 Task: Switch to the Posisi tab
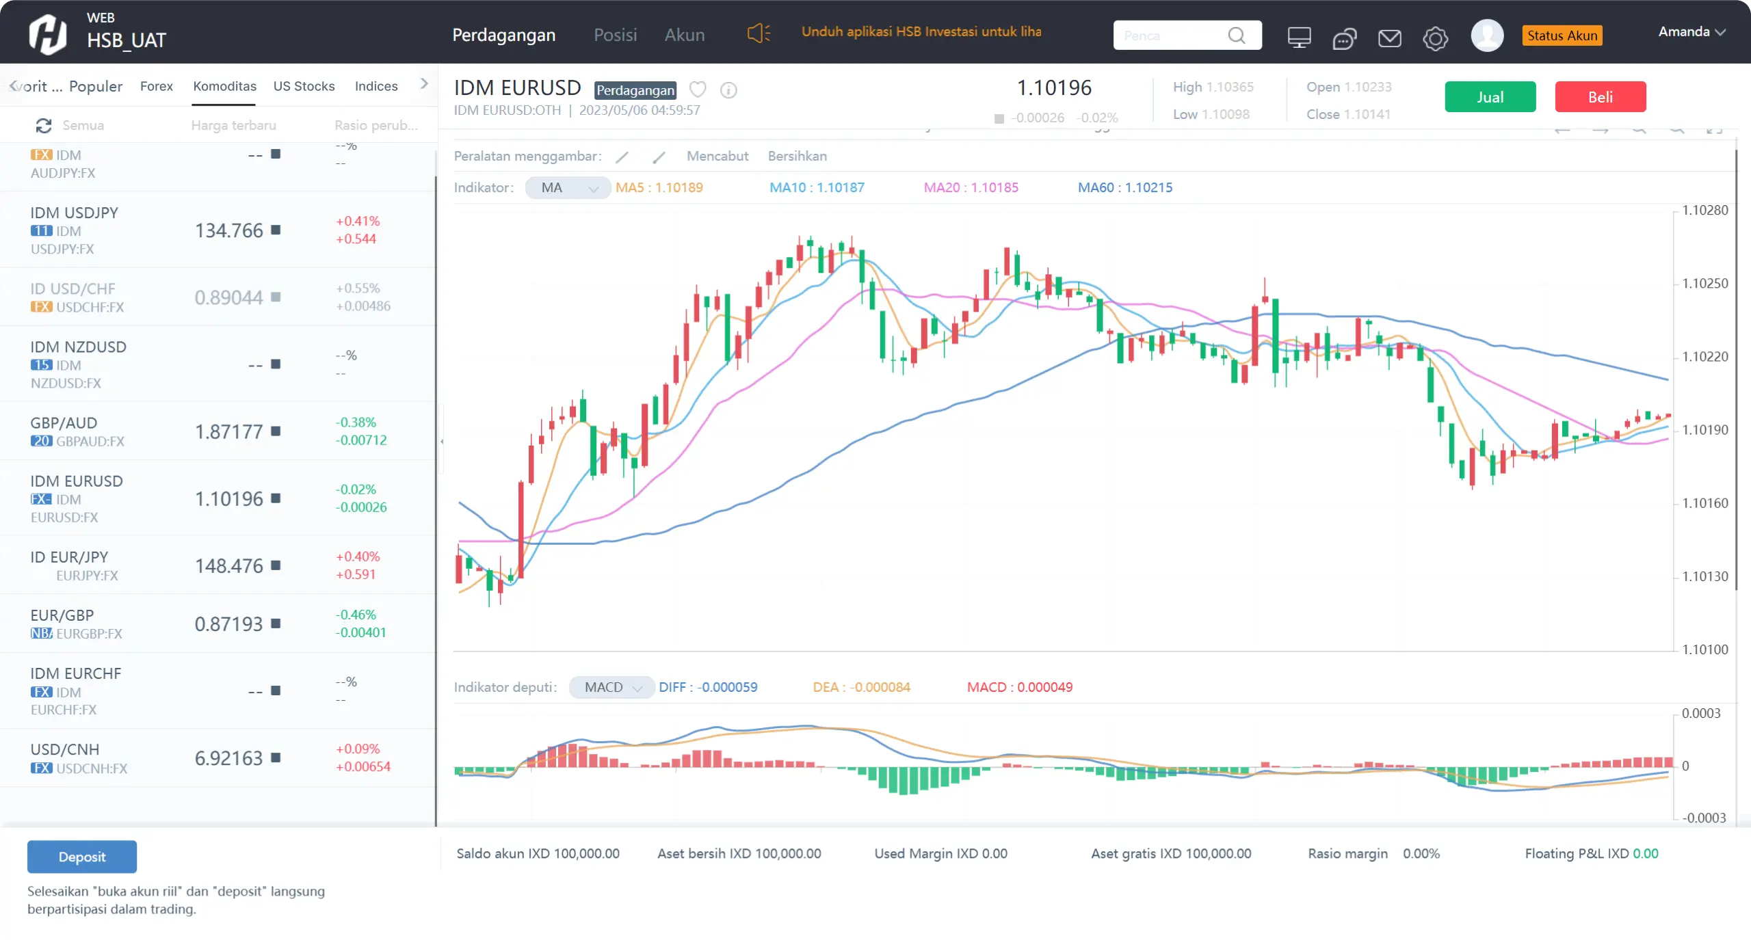pos(615,35)
